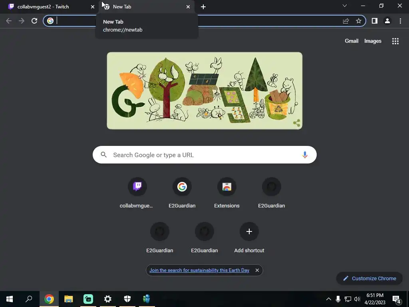The width and height of the screenshot is (409, 307).
Task: Focus the Search Google or type a URL box
Action: point(204,155)
